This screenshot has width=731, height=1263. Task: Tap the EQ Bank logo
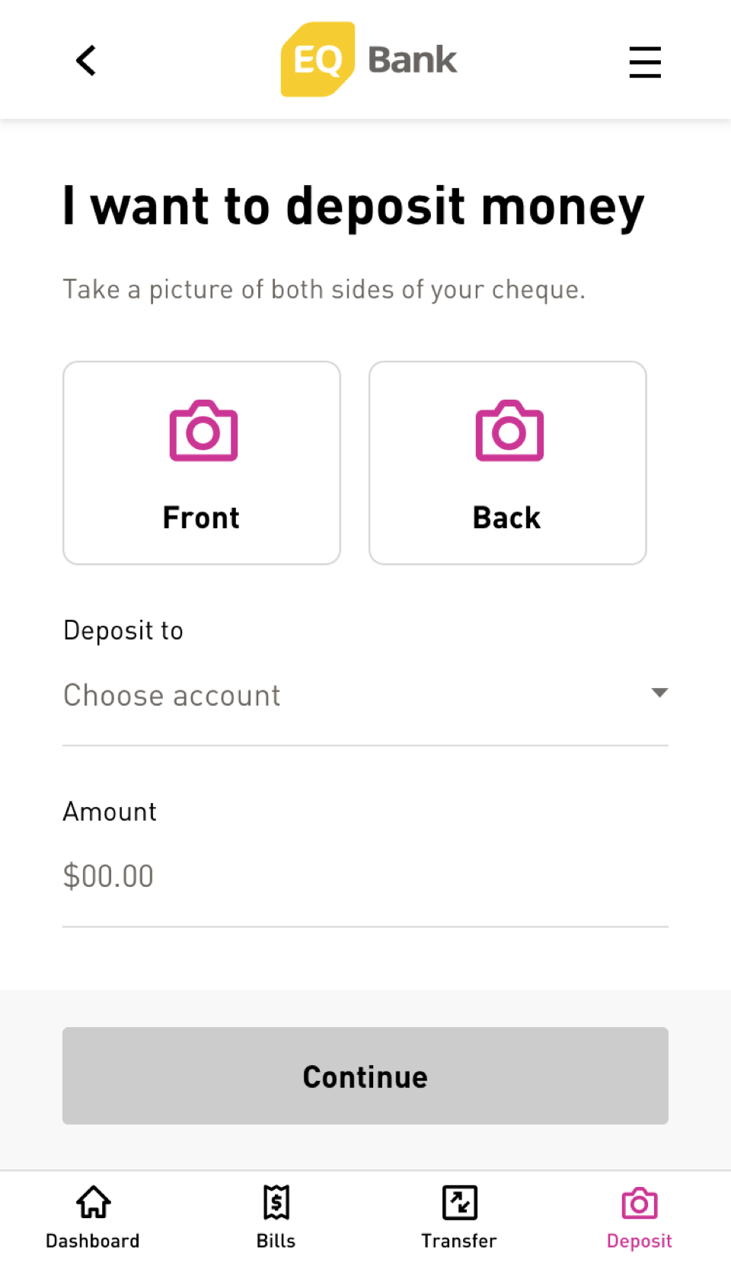[369, 59]
